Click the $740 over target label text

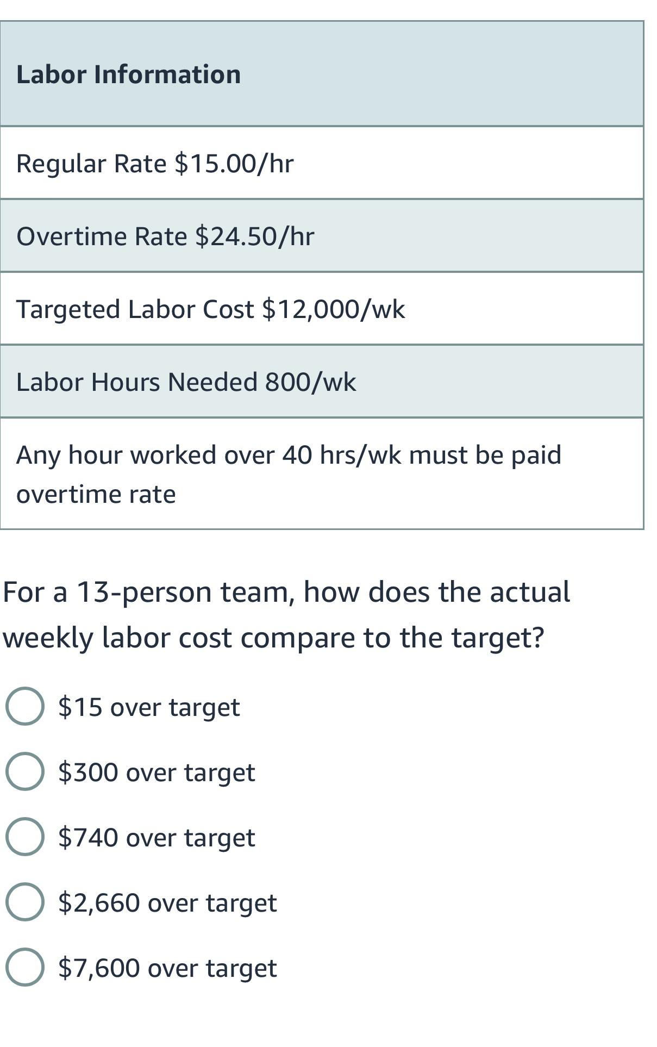[x=155, y=836]
